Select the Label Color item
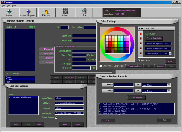 tap(150, 34)
